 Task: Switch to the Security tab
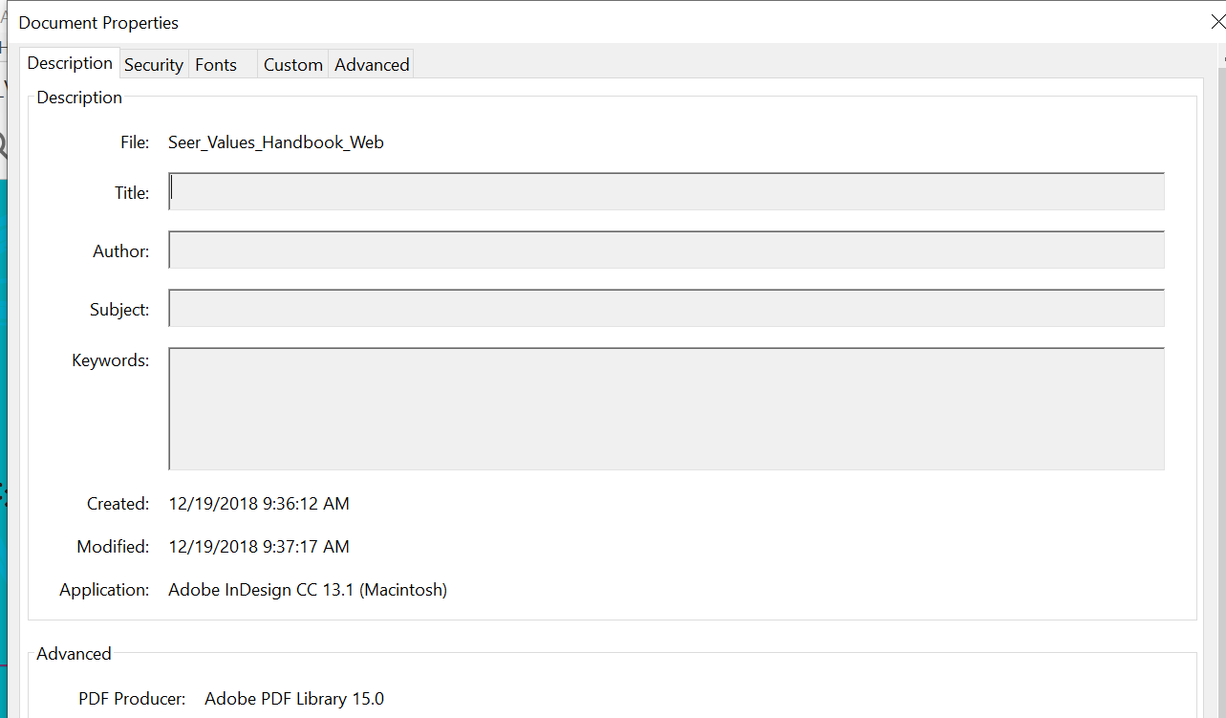[x=153, y=65]
